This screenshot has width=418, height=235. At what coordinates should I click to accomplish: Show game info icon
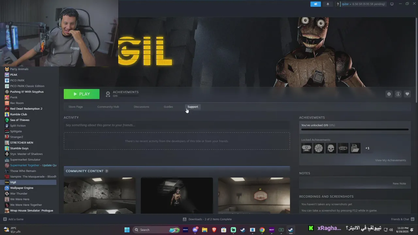398,94
